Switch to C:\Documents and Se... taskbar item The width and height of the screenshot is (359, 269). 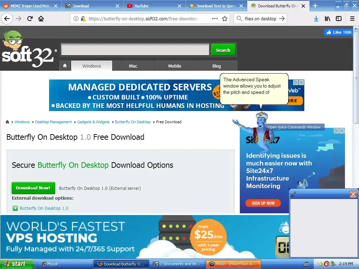pyautogui.click(x=177, y=264)
